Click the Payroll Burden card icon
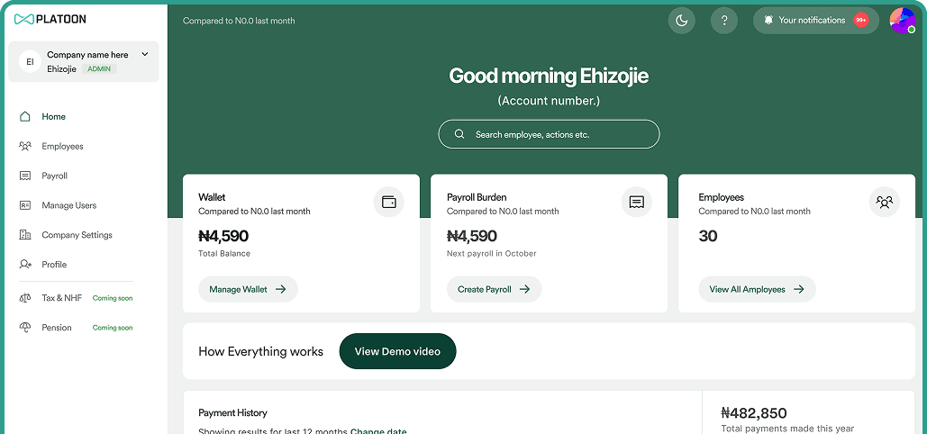 (x=636, y=202)
